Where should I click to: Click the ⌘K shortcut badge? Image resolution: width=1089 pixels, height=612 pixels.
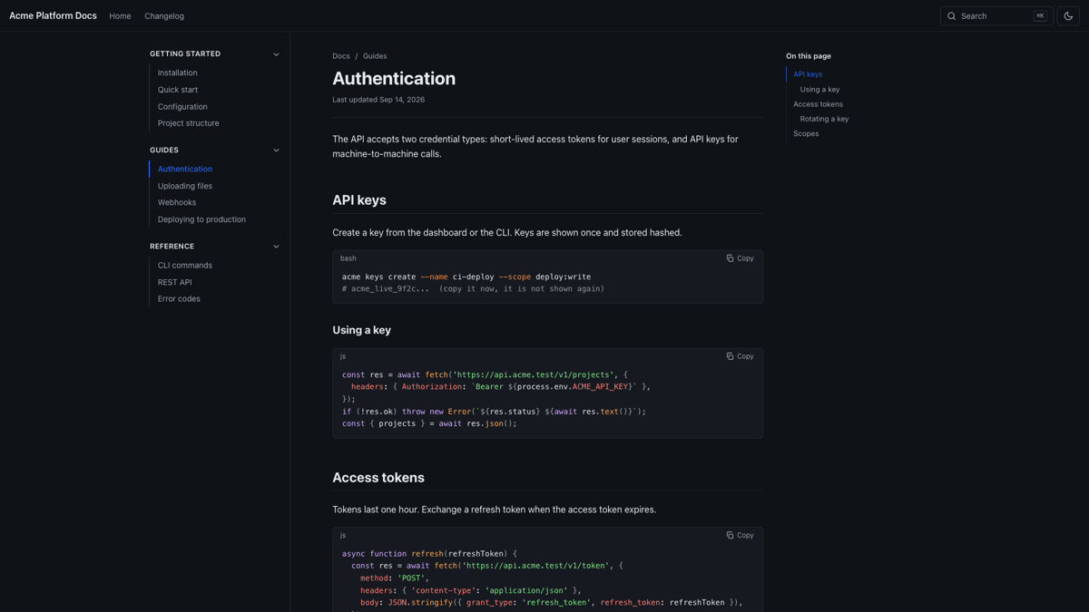coord(1040,15)
